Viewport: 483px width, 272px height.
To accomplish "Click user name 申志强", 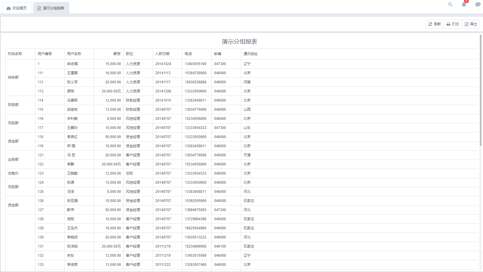I will pos(72,64).
